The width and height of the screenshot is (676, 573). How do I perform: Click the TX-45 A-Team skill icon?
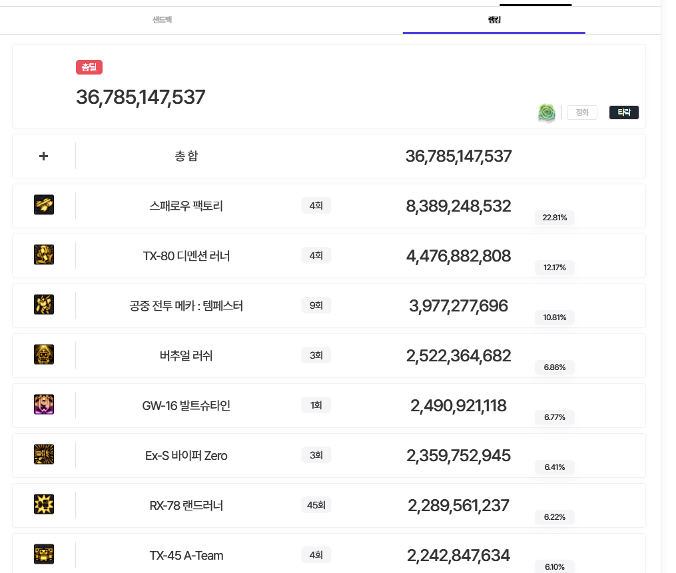click(44, 554)
